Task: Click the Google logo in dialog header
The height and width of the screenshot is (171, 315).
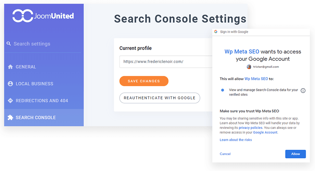Action: (216, 31)
